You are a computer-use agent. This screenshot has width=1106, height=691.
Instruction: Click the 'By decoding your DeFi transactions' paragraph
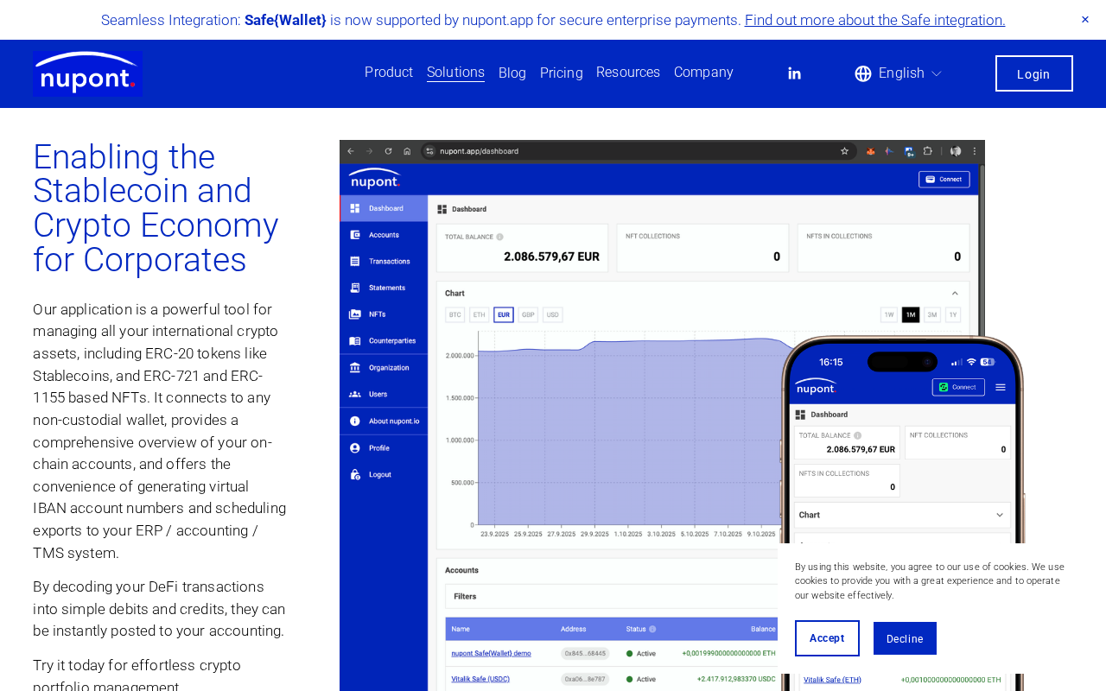coord(159,609)
